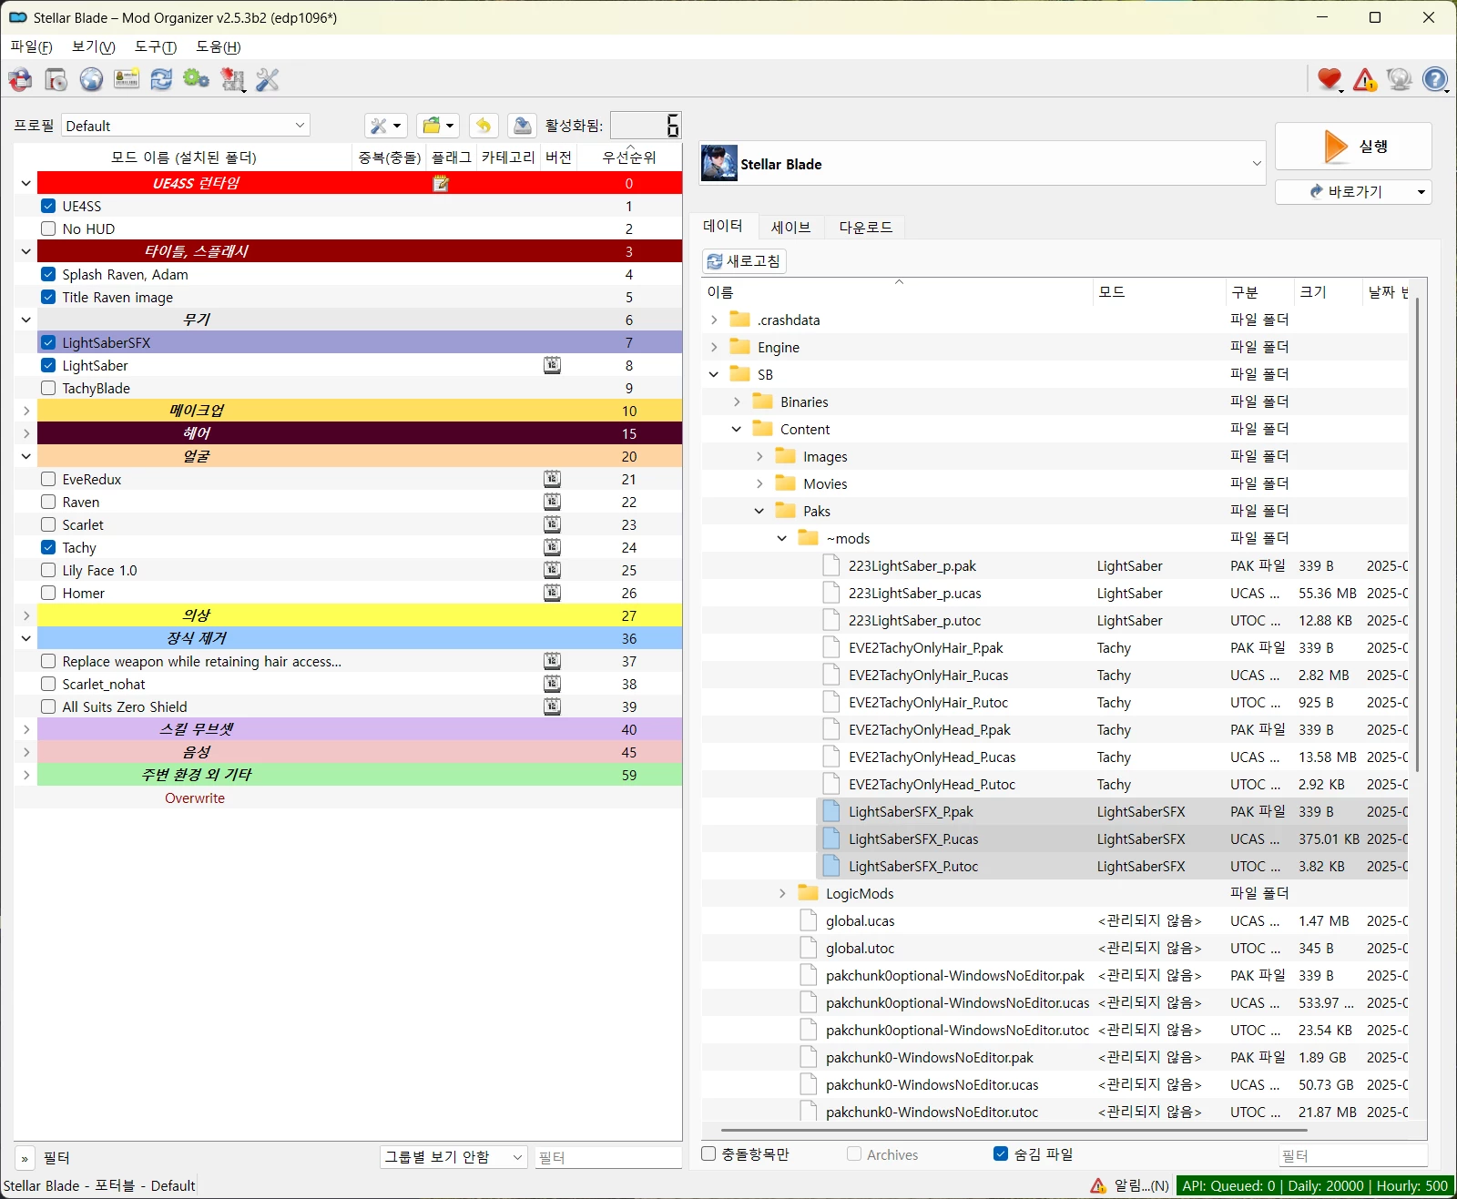1457x1199 pixels.
Task: Uncheck the LightSaberSFX mod
Action: [48, 342]
